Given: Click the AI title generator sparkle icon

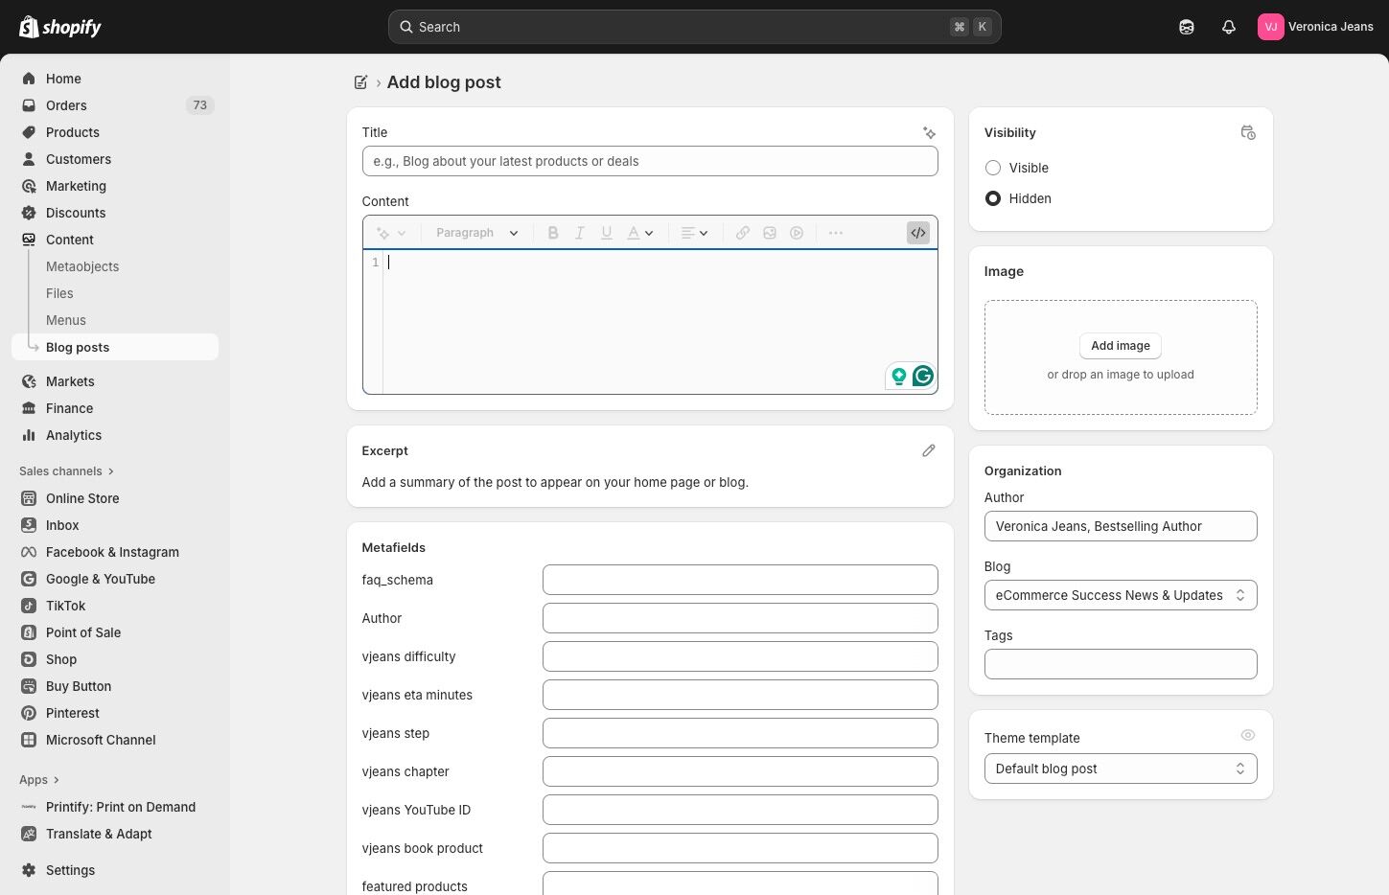Looking at the screenshot, I should 929,133.
